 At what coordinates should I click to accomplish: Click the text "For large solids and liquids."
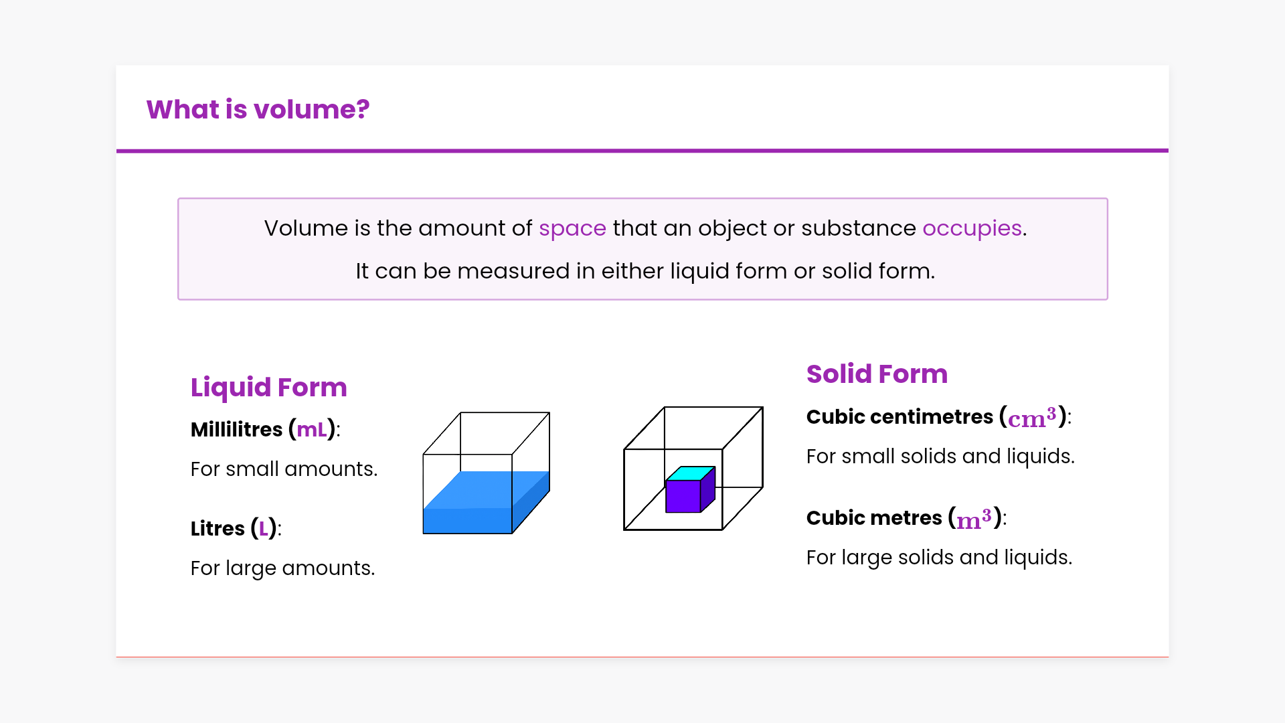939,557
